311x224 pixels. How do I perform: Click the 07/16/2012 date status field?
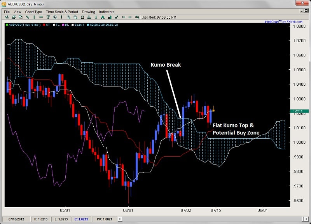coord(16,219)
